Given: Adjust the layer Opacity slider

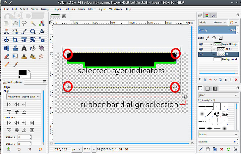Looking at the screenshot, I should 217,30.
